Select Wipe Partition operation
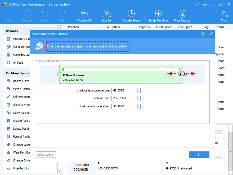The width and height of the screenshot is (233, 175). click(18, 152)
